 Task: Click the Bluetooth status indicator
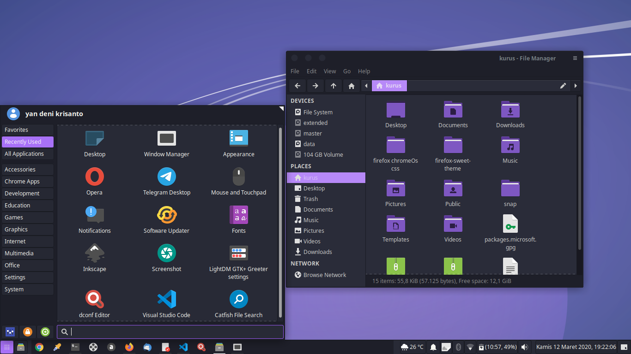tap(458, 347)
